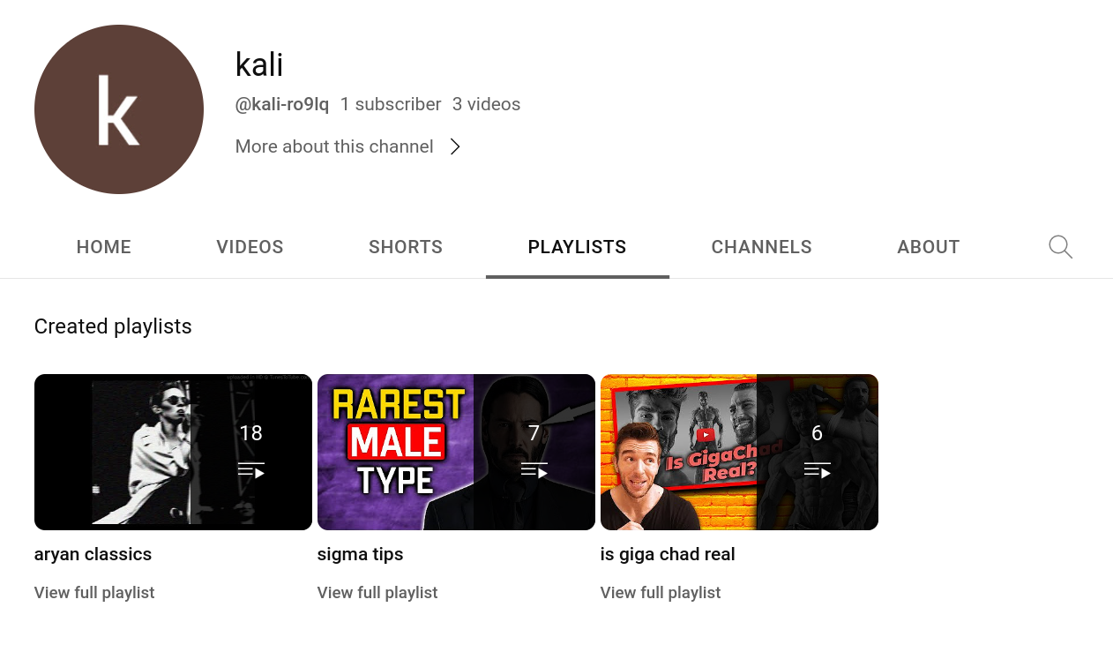1113x652 pixels.
Task: Click the playlist icon on sigma tips thumbnail
Action: click(x=534, y=470)
